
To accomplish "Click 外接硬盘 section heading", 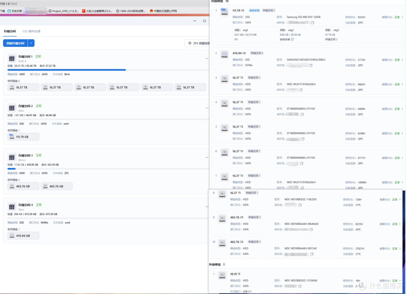I will pyautogui.click(x=215, y=265).
